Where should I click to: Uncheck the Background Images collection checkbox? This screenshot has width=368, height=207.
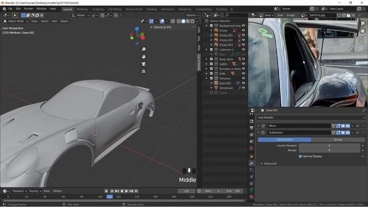(x=211, y=25)
